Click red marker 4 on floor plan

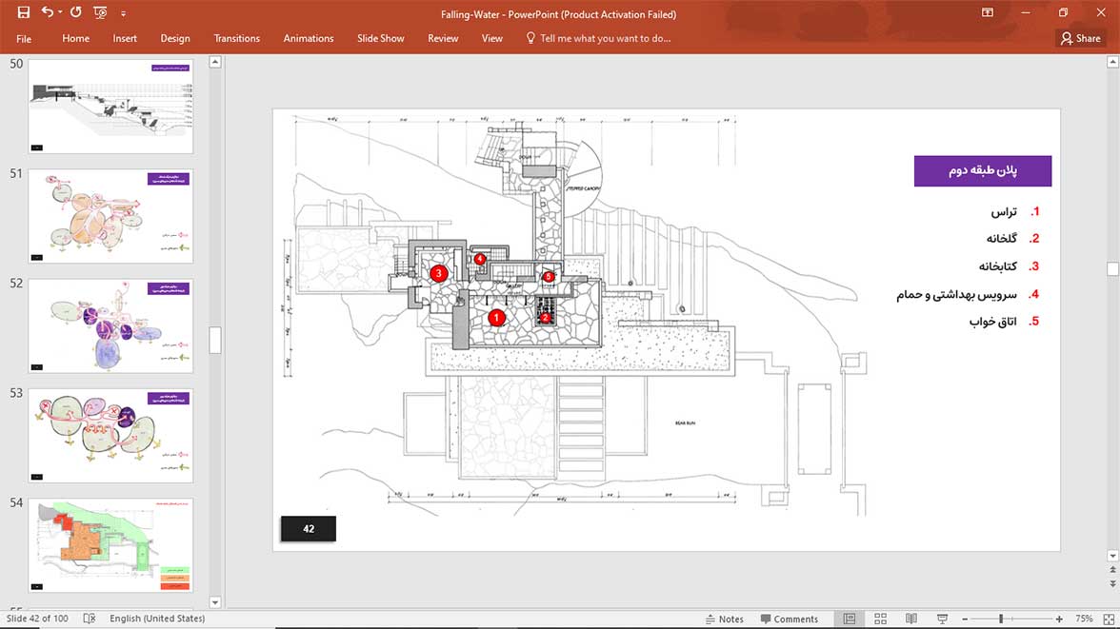(480, 259)
